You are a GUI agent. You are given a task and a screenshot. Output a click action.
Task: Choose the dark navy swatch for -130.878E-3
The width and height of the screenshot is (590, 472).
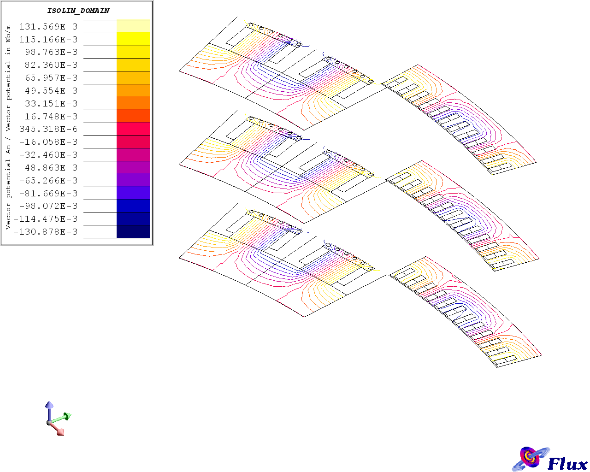pyautogui.click(x=133, y=231)
